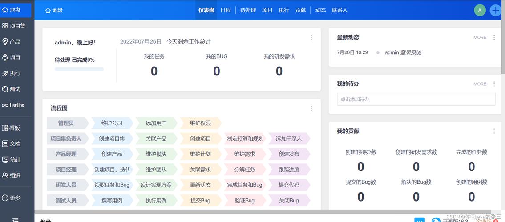The height and width of the screenshot is (222, 505).
Task: Open 地盘 in the left sidebar
Action: pyautogui.click(x=16, y=10)
